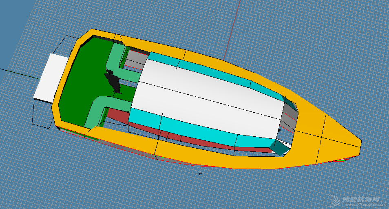
Task: Click the dark green cockpit floor
Action: (84, 82)
